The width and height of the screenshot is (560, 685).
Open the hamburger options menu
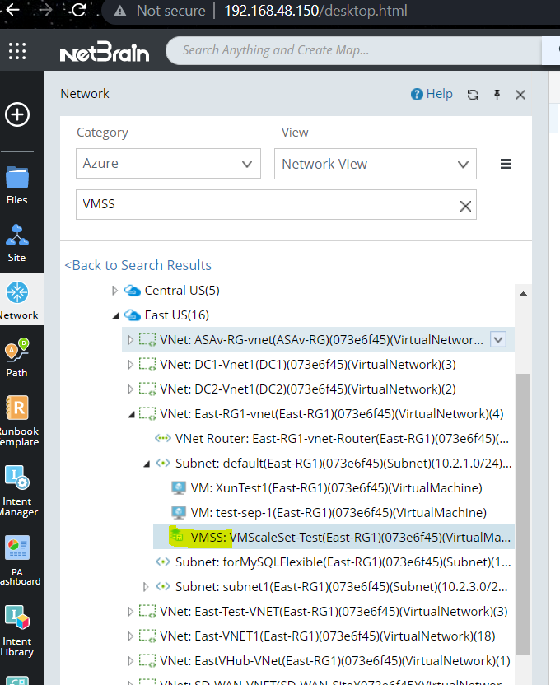pyautogui.click(x=506, y=164)
